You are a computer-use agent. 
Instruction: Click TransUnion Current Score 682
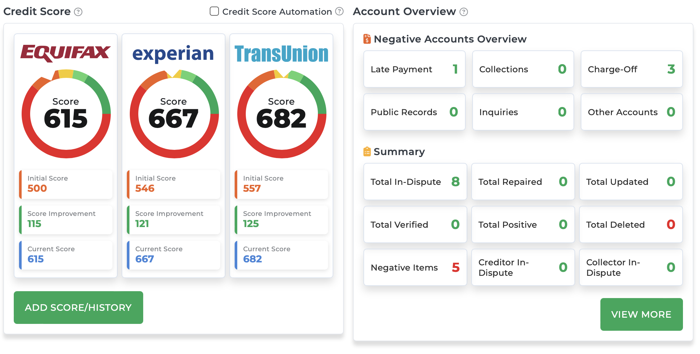click(x=281, y=255)
